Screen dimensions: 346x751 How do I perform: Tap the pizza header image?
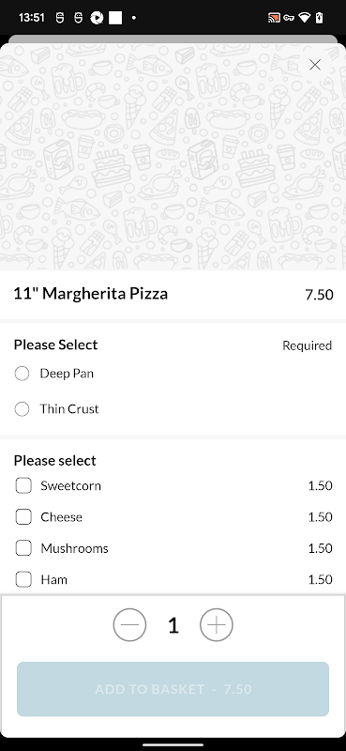point(173,157)
